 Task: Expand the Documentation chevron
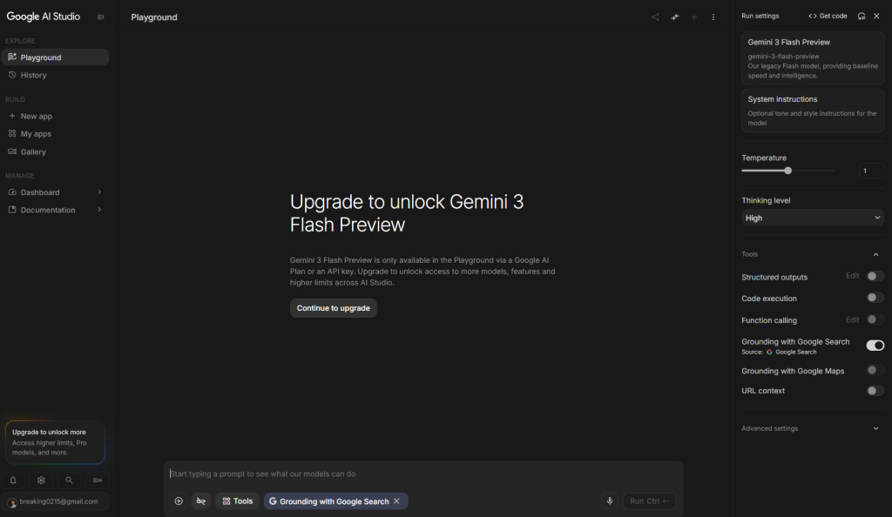click(x=99, y=210)
